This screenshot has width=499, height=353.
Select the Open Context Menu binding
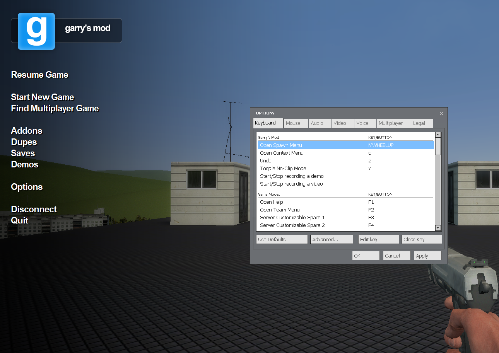(346, 153)
